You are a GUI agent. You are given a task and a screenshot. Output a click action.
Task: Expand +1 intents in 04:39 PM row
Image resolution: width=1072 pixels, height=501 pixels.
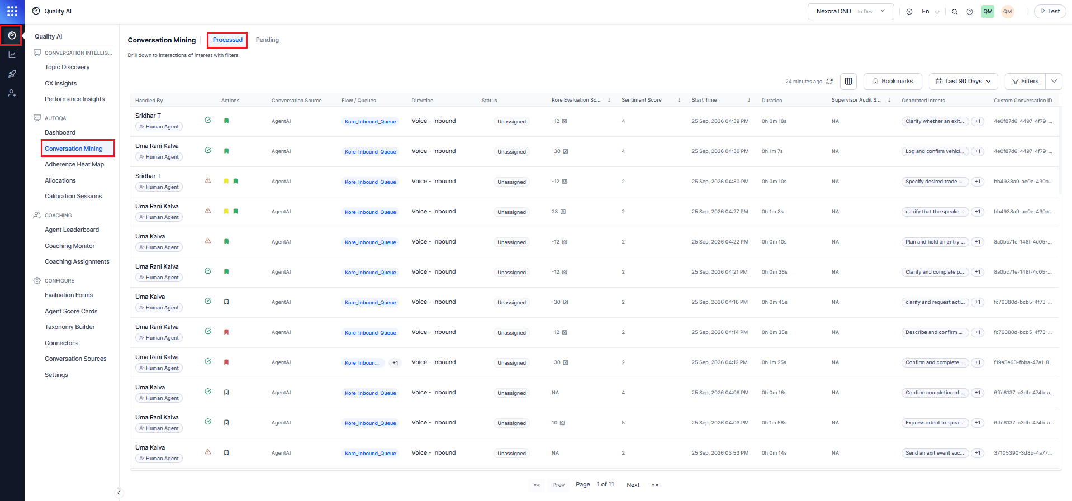click(978, 121)
